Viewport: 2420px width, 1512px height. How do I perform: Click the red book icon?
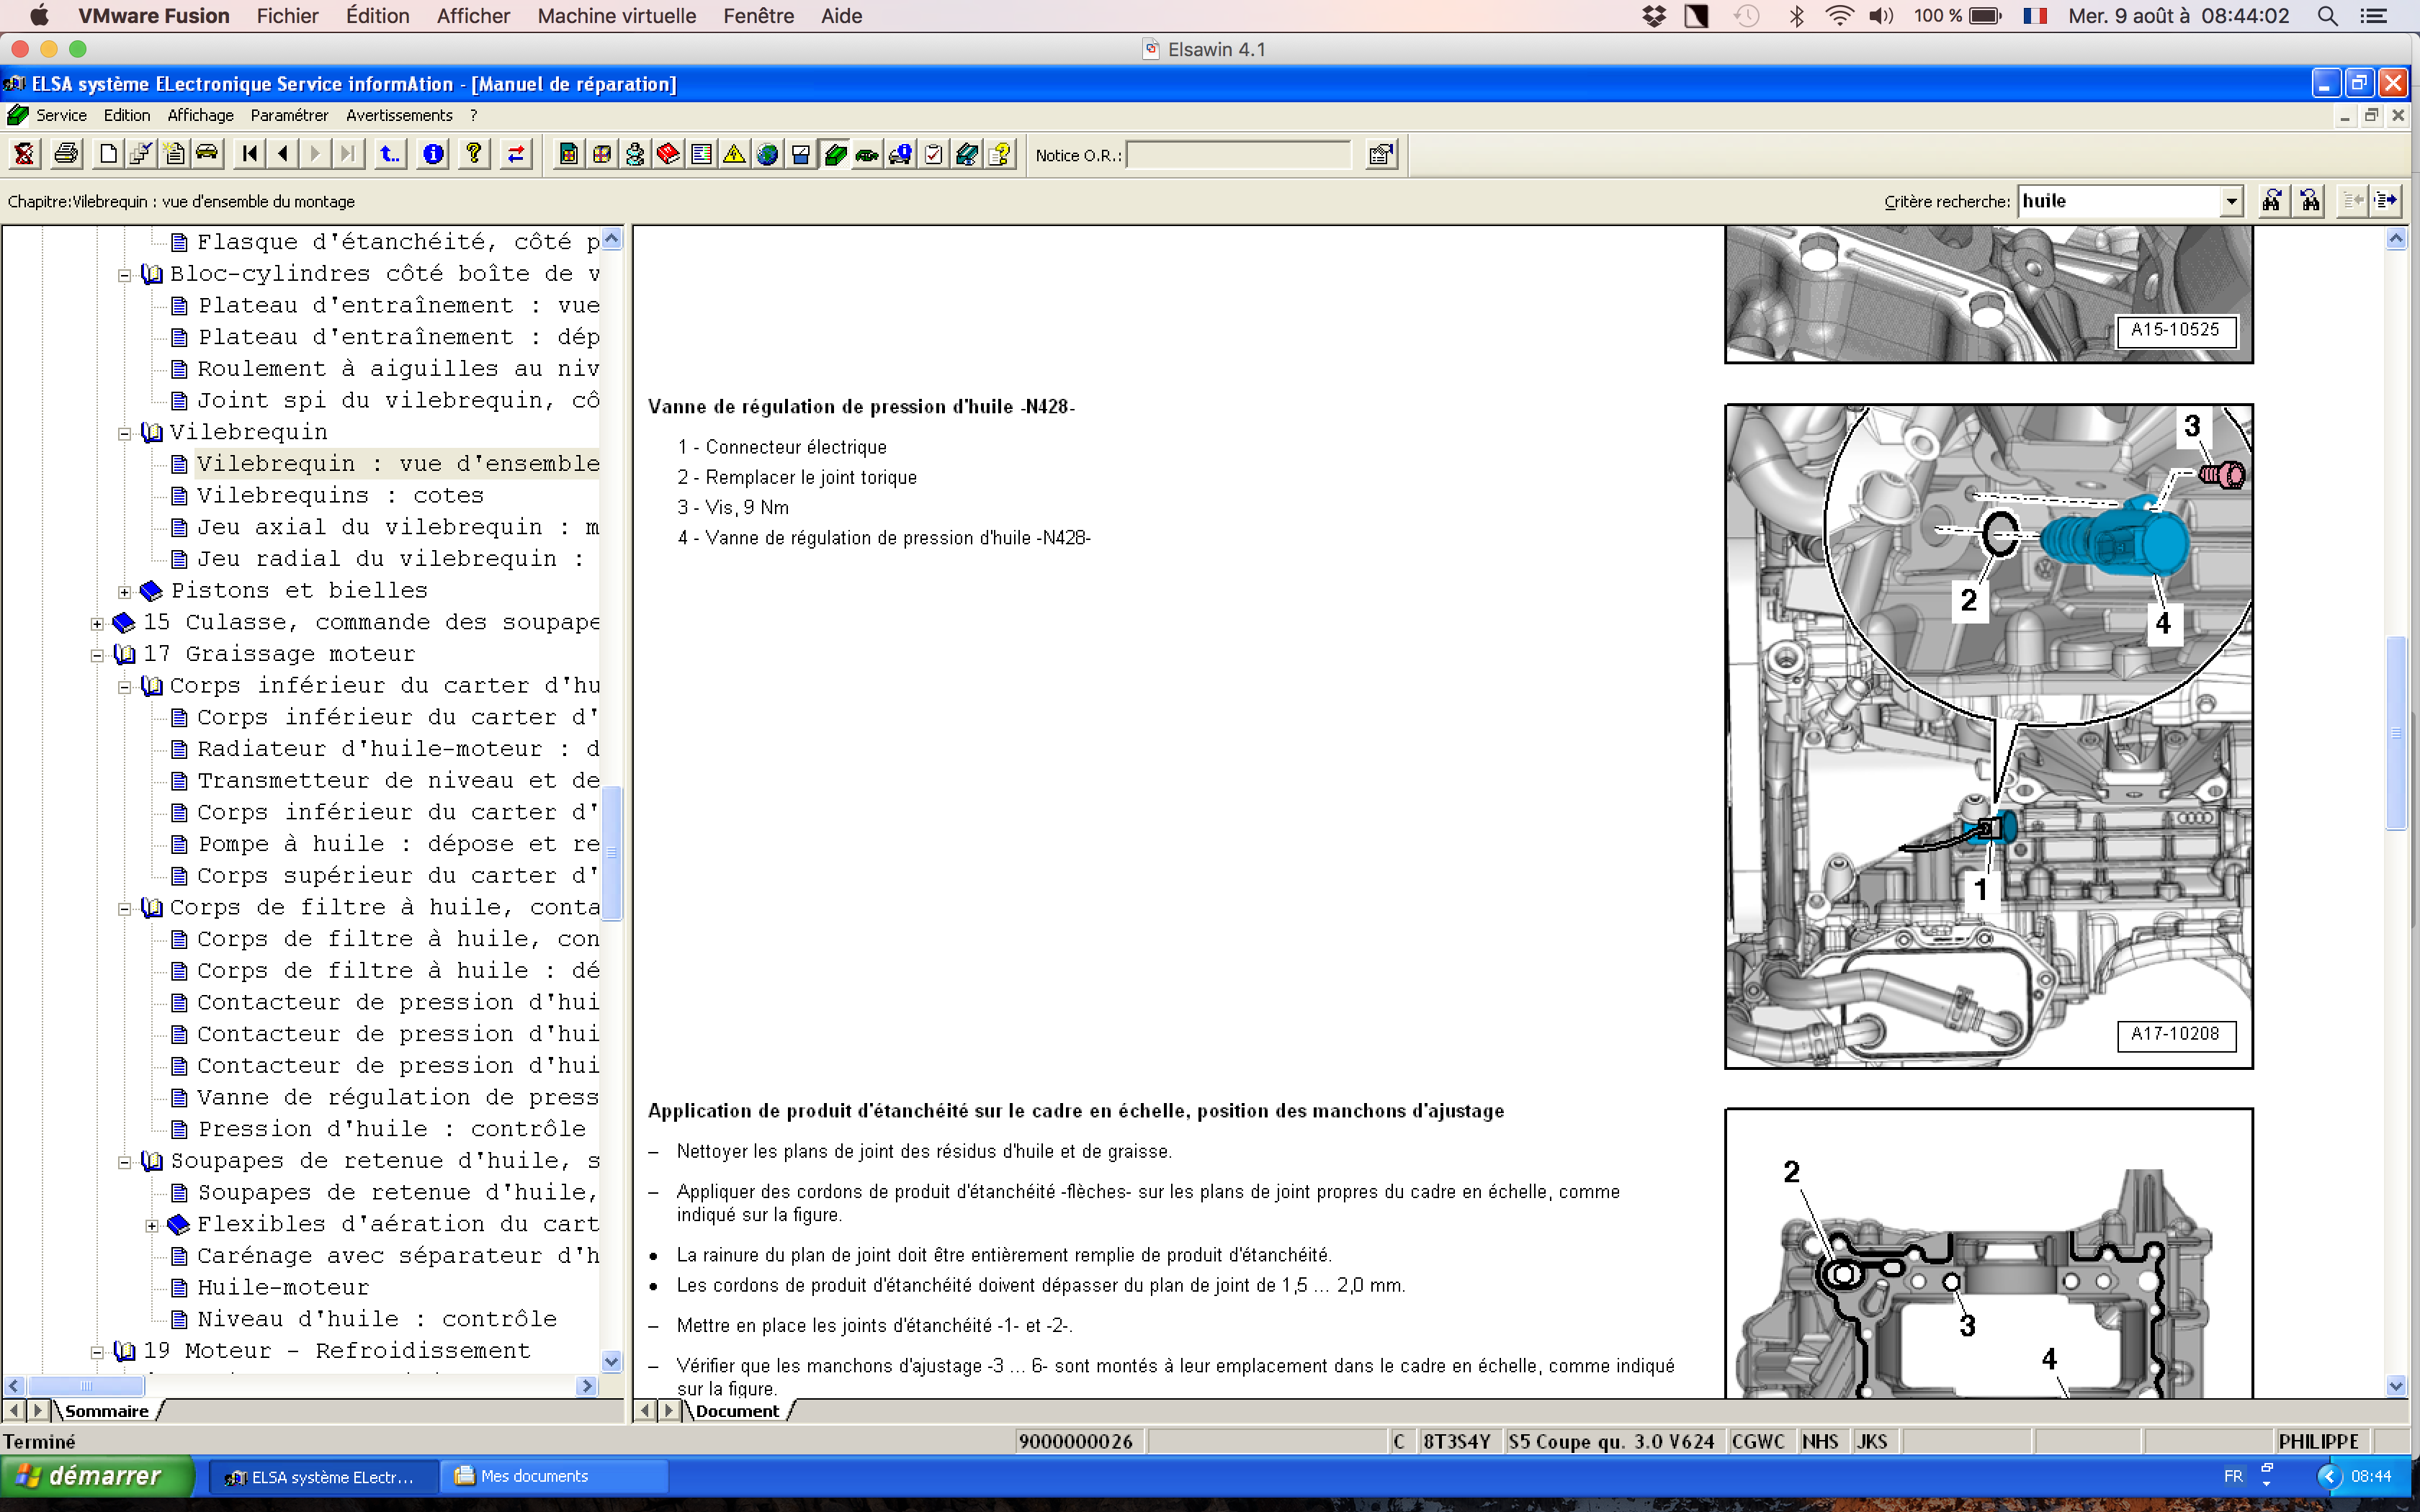(x=668, y=154)
